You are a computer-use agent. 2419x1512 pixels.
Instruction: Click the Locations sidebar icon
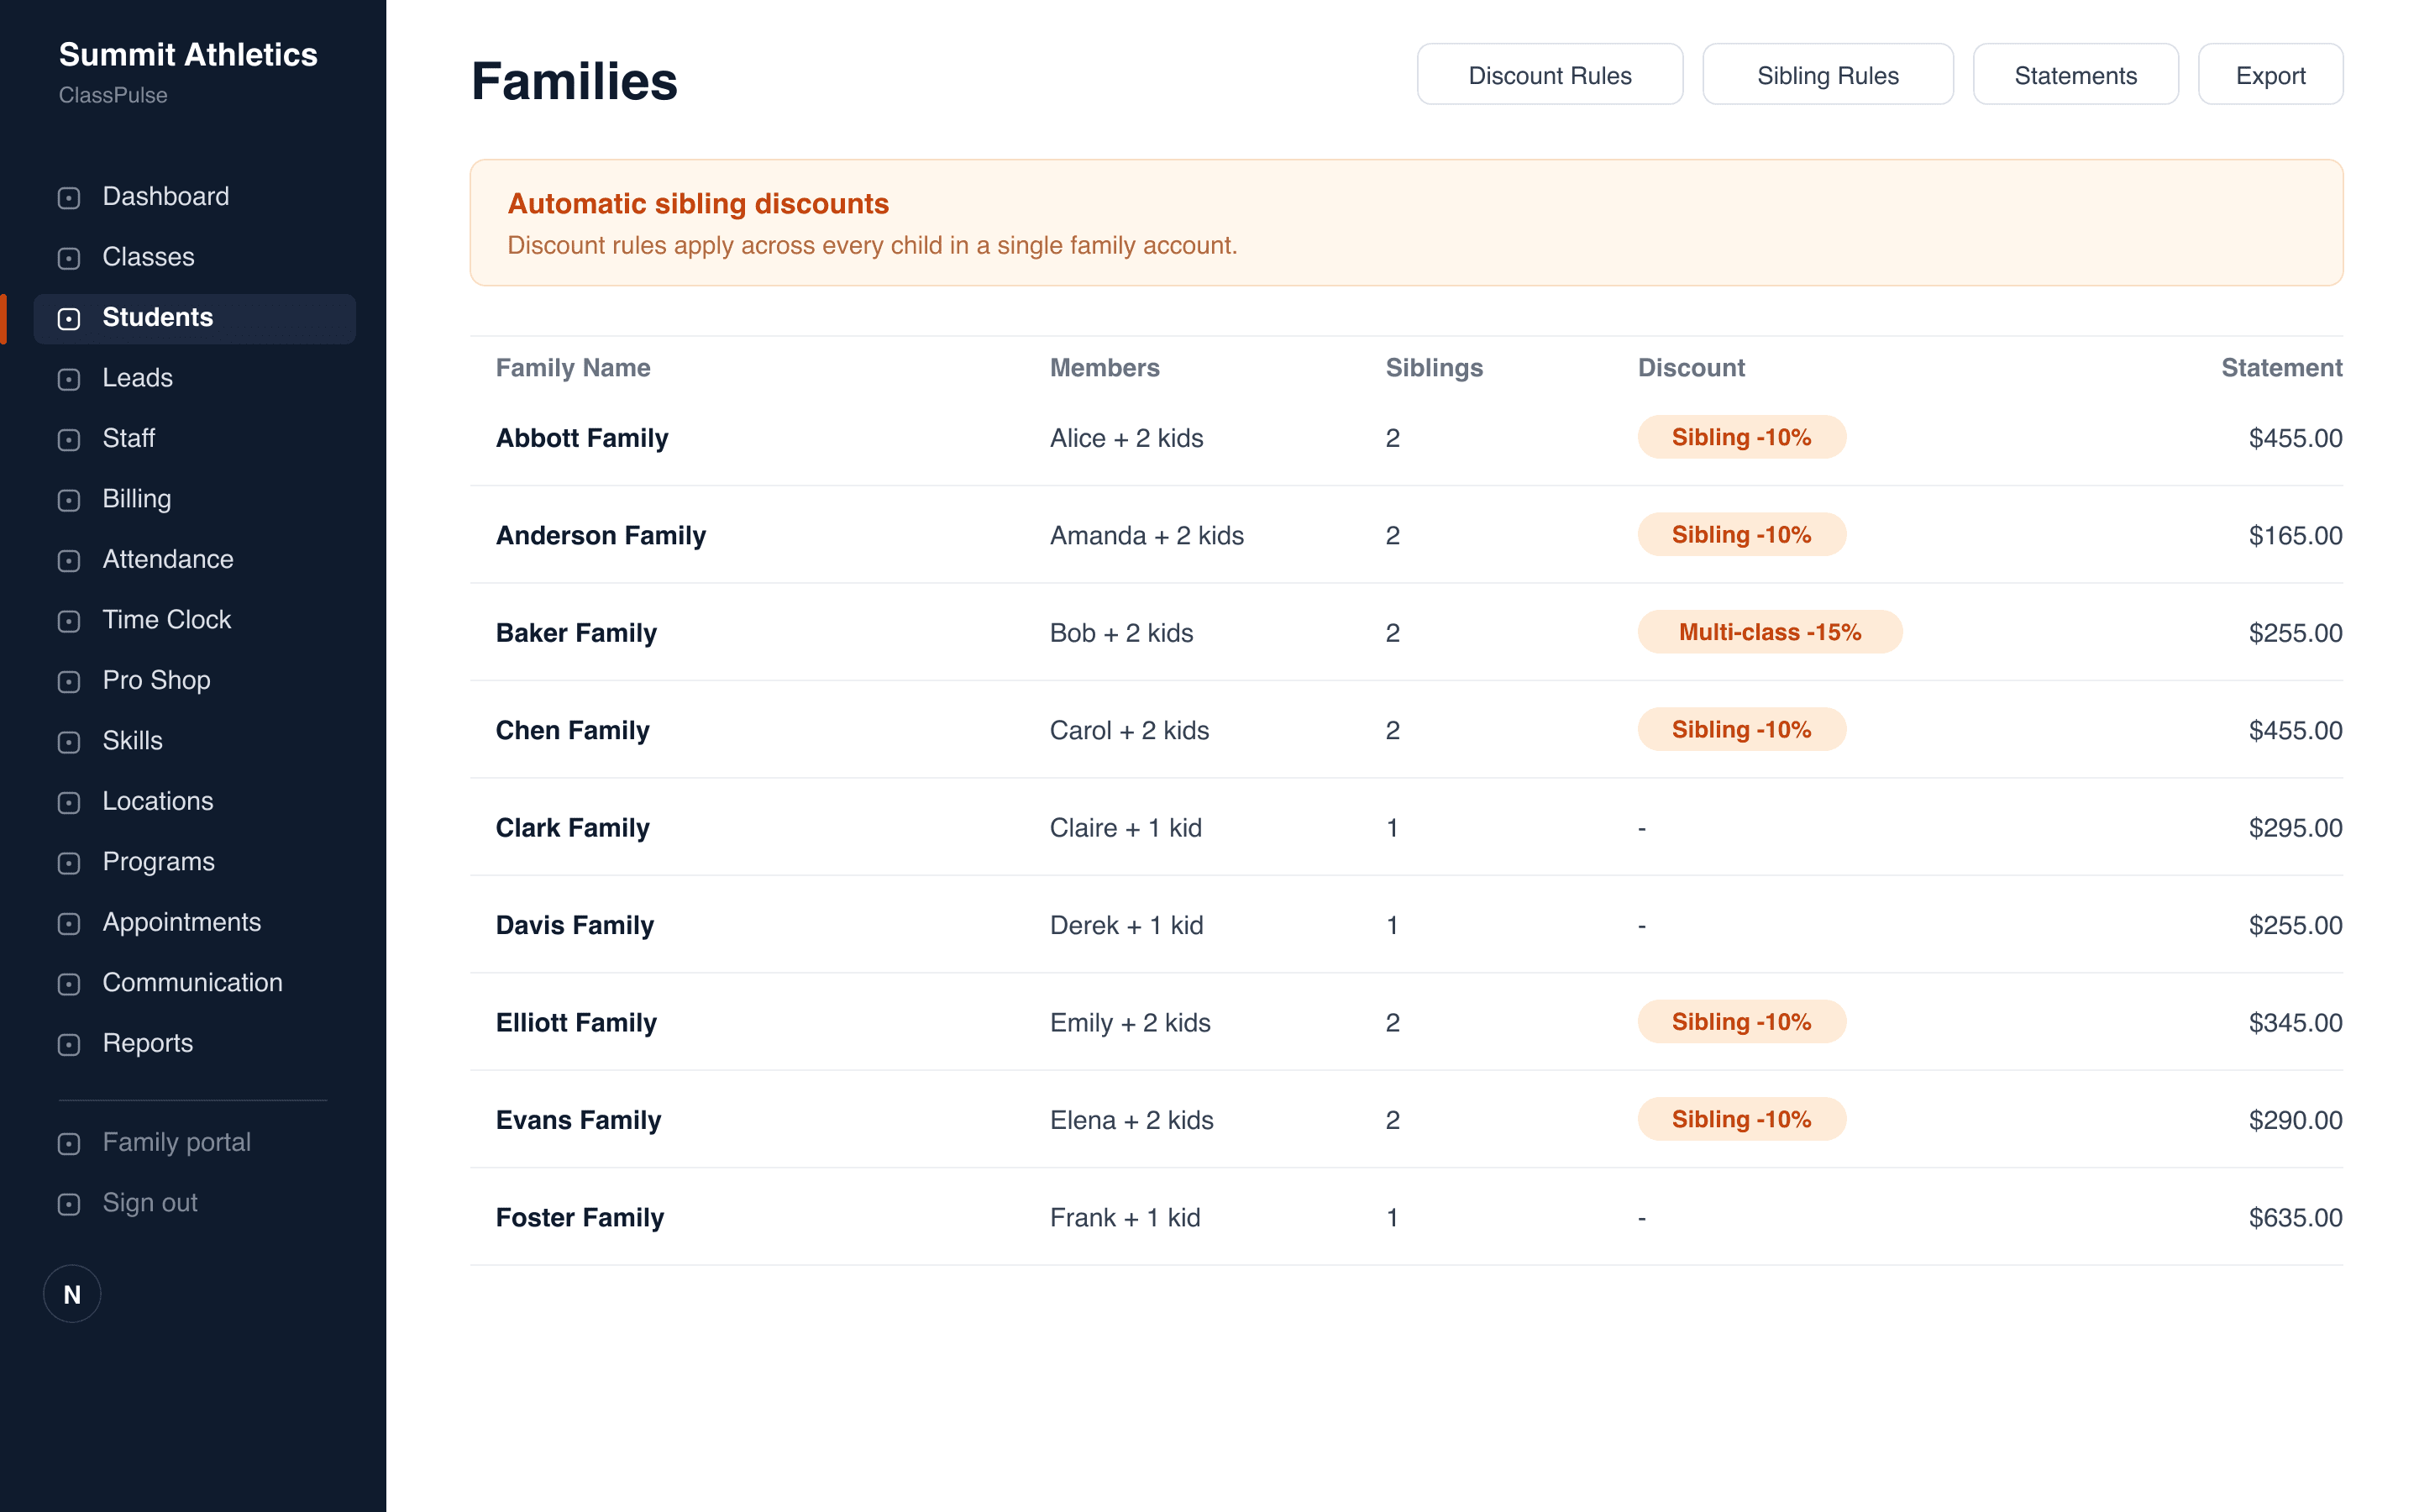click(x=69, y=802)
